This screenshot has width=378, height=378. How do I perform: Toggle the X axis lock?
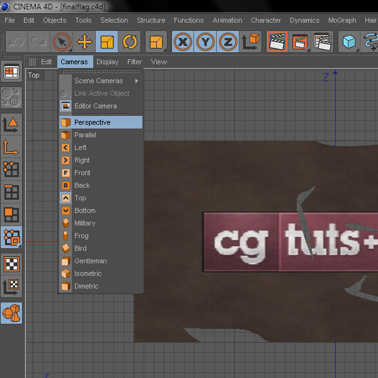(183, 42)
